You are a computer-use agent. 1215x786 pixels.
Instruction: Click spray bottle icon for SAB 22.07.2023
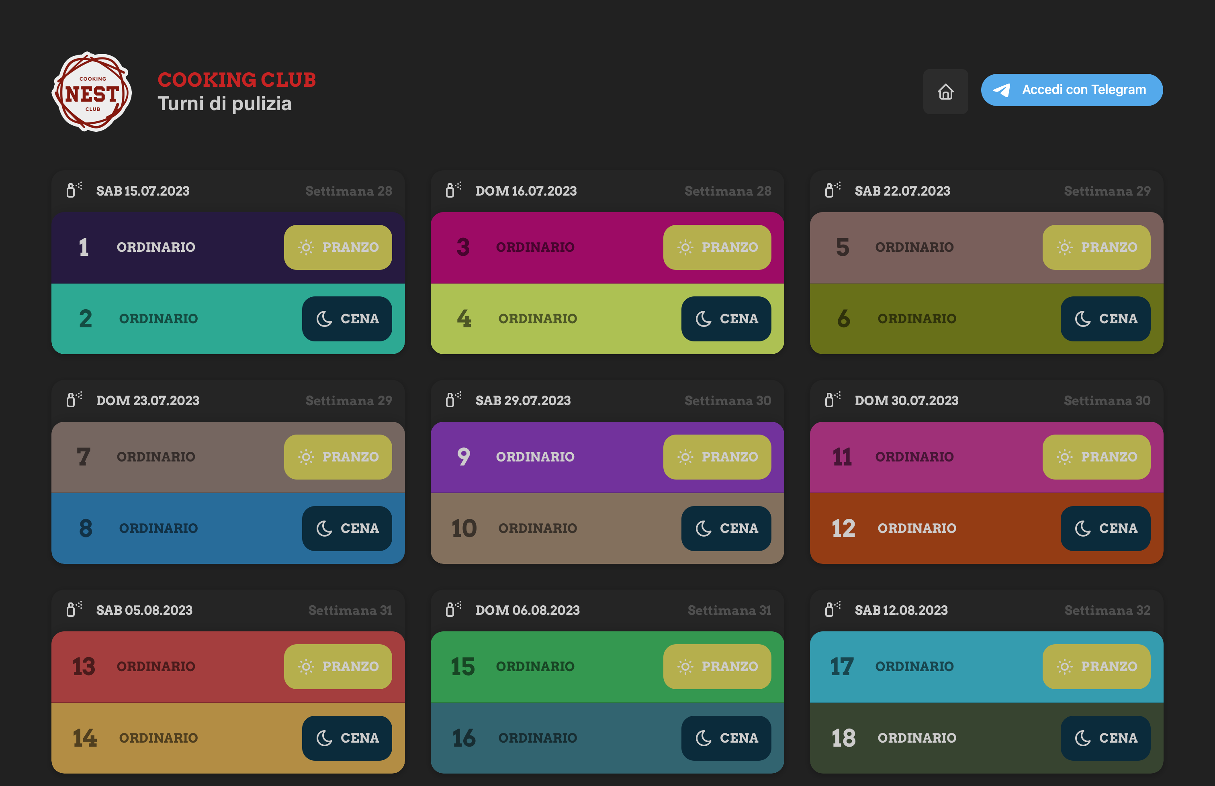[832, 190]
